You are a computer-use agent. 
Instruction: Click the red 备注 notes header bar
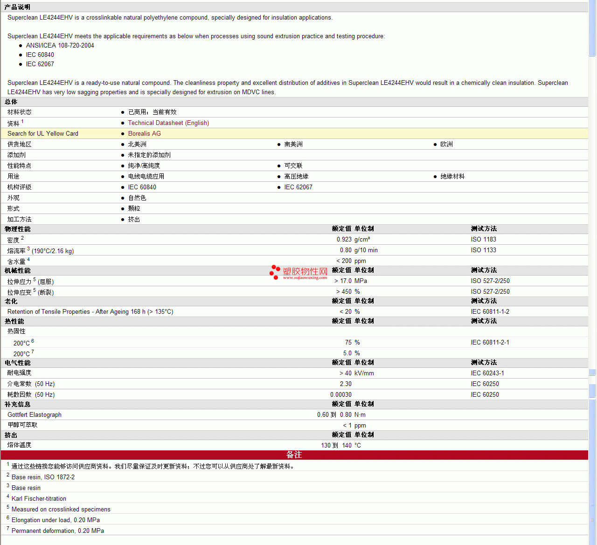[294, 455]
